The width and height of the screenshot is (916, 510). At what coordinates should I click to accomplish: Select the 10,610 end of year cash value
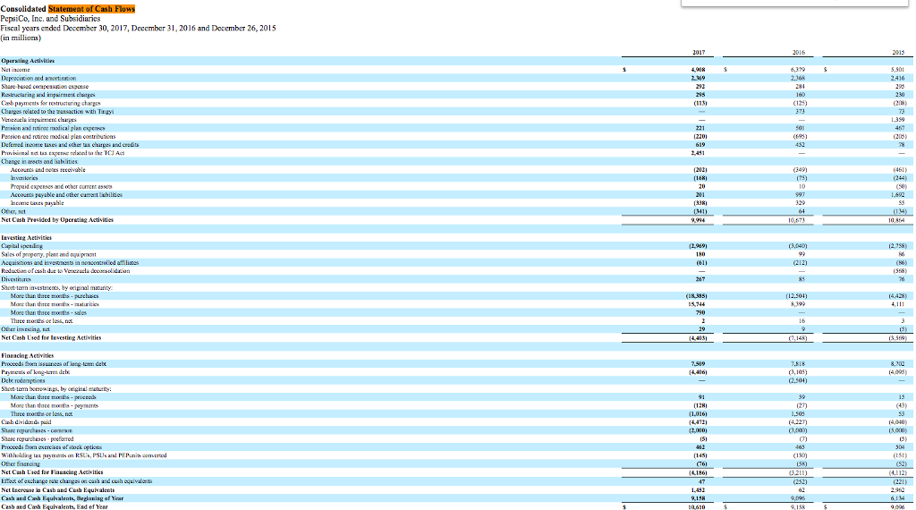(x=697, y=507)
